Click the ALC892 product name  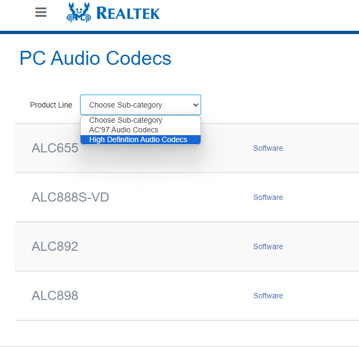point(55,246)
